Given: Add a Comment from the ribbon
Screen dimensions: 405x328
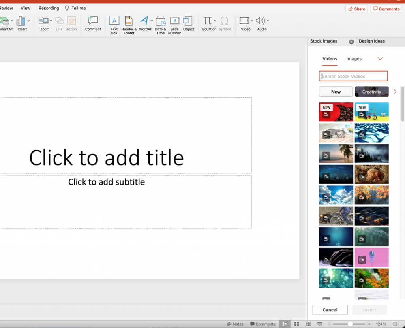Looking at the screenshot, I should (x=93, y=23).
